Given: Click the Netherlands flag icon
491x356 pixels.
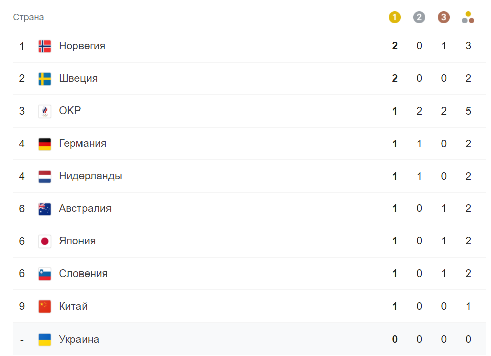Looking at the screenshot, I should point(45,176).
